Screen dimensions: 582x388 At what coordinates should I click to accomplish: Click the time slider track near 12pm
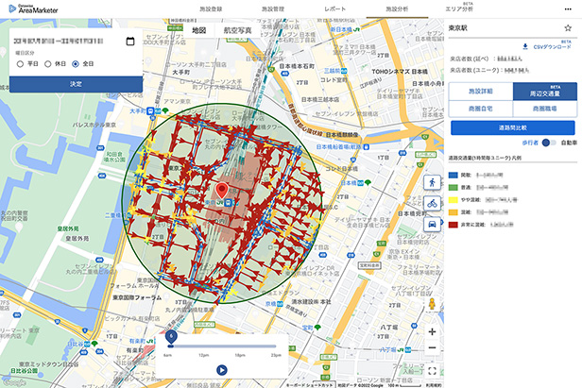(203, 346)
